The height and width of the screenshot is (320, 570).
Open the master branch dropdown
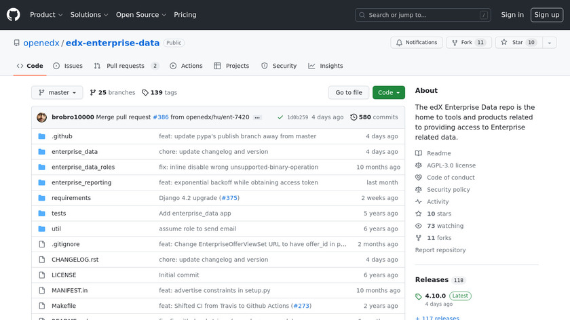click(57, 93)
